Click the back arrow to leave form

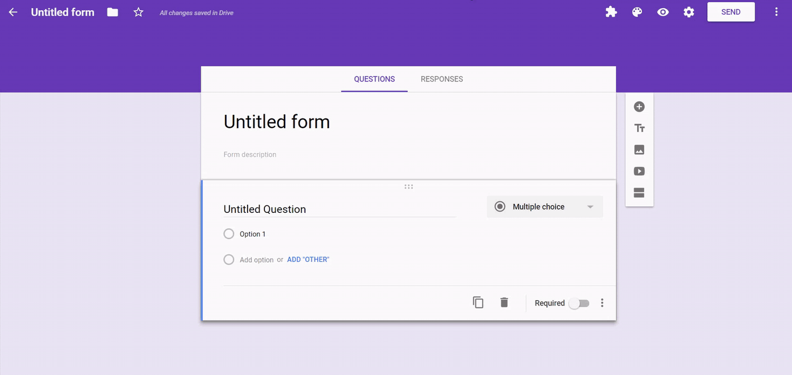point(13,12)
